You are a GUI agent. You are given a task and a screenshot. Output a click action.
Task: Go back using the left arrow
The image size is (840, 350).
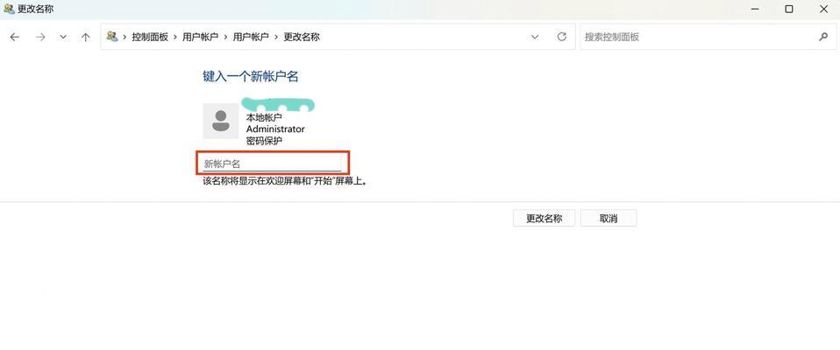[14, 37]
